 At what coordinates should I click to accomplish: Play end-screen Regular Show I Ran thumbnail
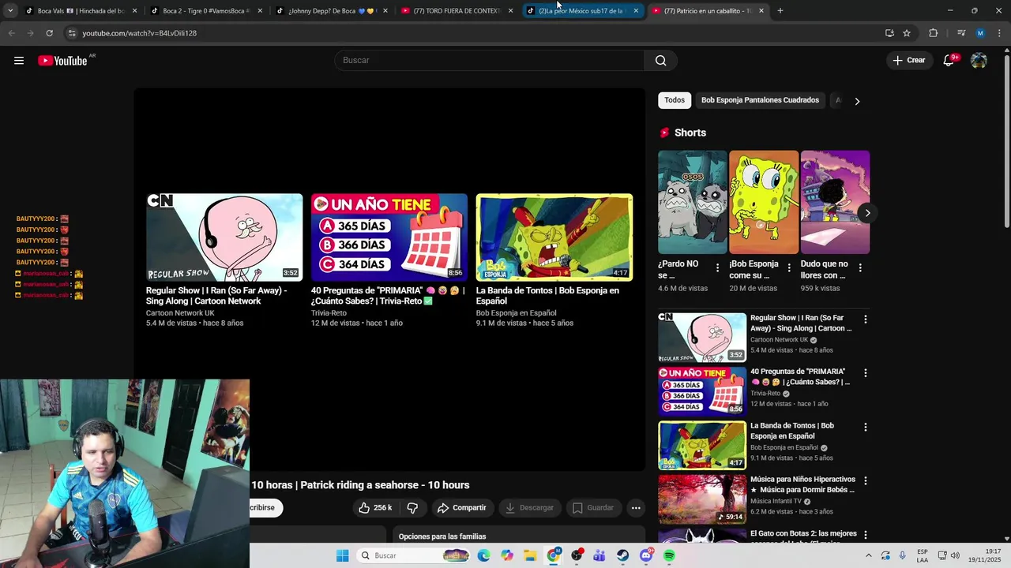pyautogui.click(x=224, y=237)
